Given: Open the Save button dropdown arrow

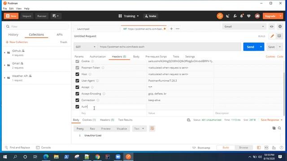Looking at the screenshot, I should click(280, 47).
